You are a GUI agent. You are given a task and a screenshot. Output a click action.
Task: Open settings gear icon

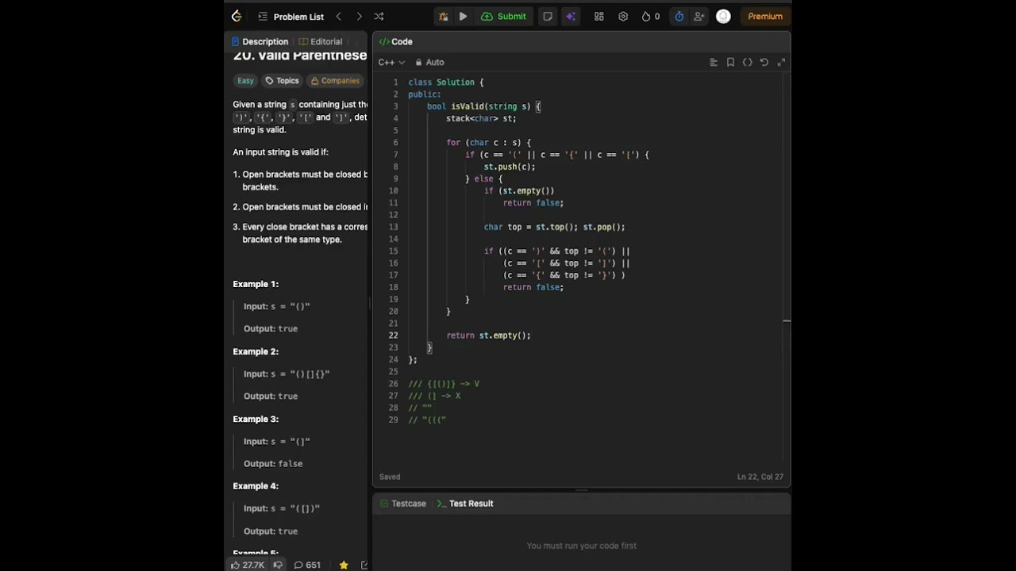[x=623, y=17]
